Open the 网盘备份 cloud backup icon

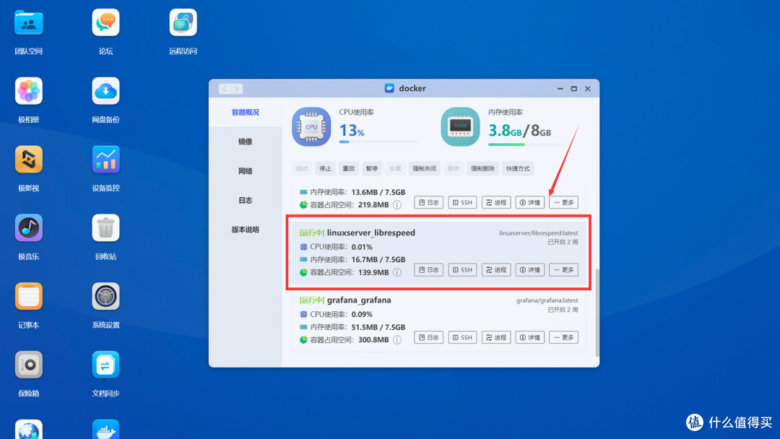pos(105,91)
